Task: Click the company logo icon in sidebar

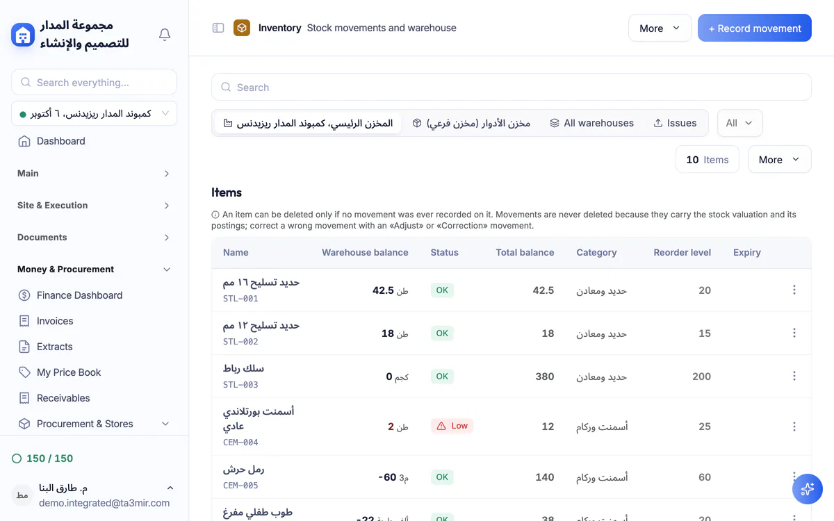Action: tap(23, 35)
